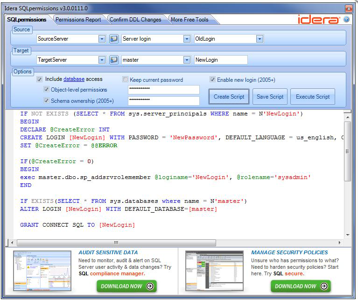Close the SQLpermissions window
Screen dimensions: 358x301
(349, 9)
